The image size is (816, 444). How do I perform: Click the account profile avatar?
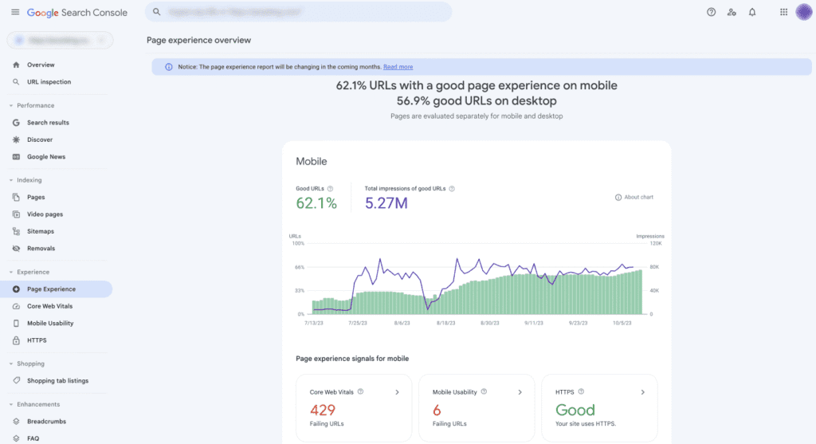coord(803,12)
